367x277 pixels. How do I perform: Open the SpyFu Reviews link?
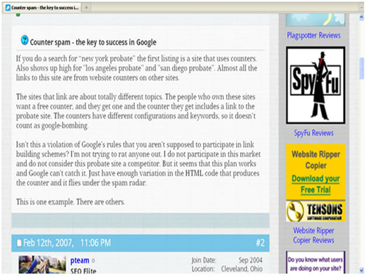point(313,133)
